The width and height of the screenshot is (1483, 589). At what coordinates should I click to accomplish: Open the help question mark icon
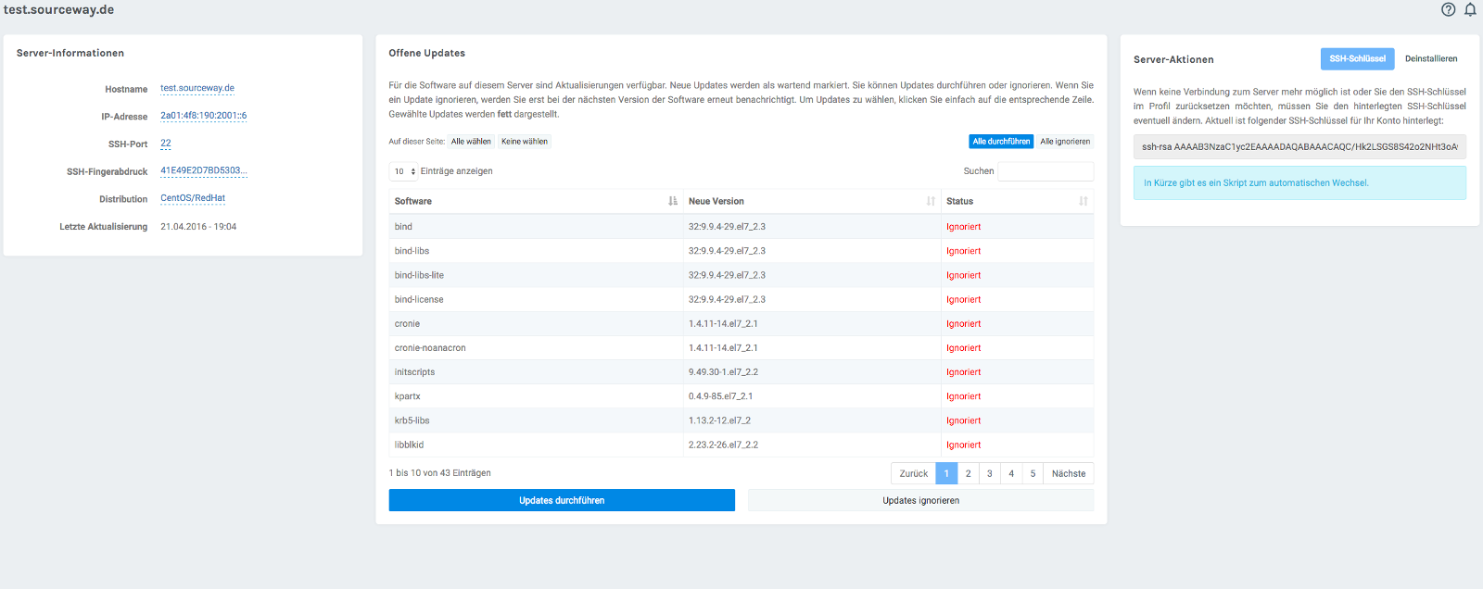click(1448, 9)
